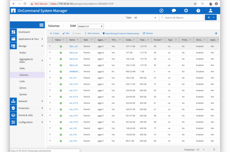Open the help question mark icon
This screenshot has width=230, height=152.
[x=198, y=11]
